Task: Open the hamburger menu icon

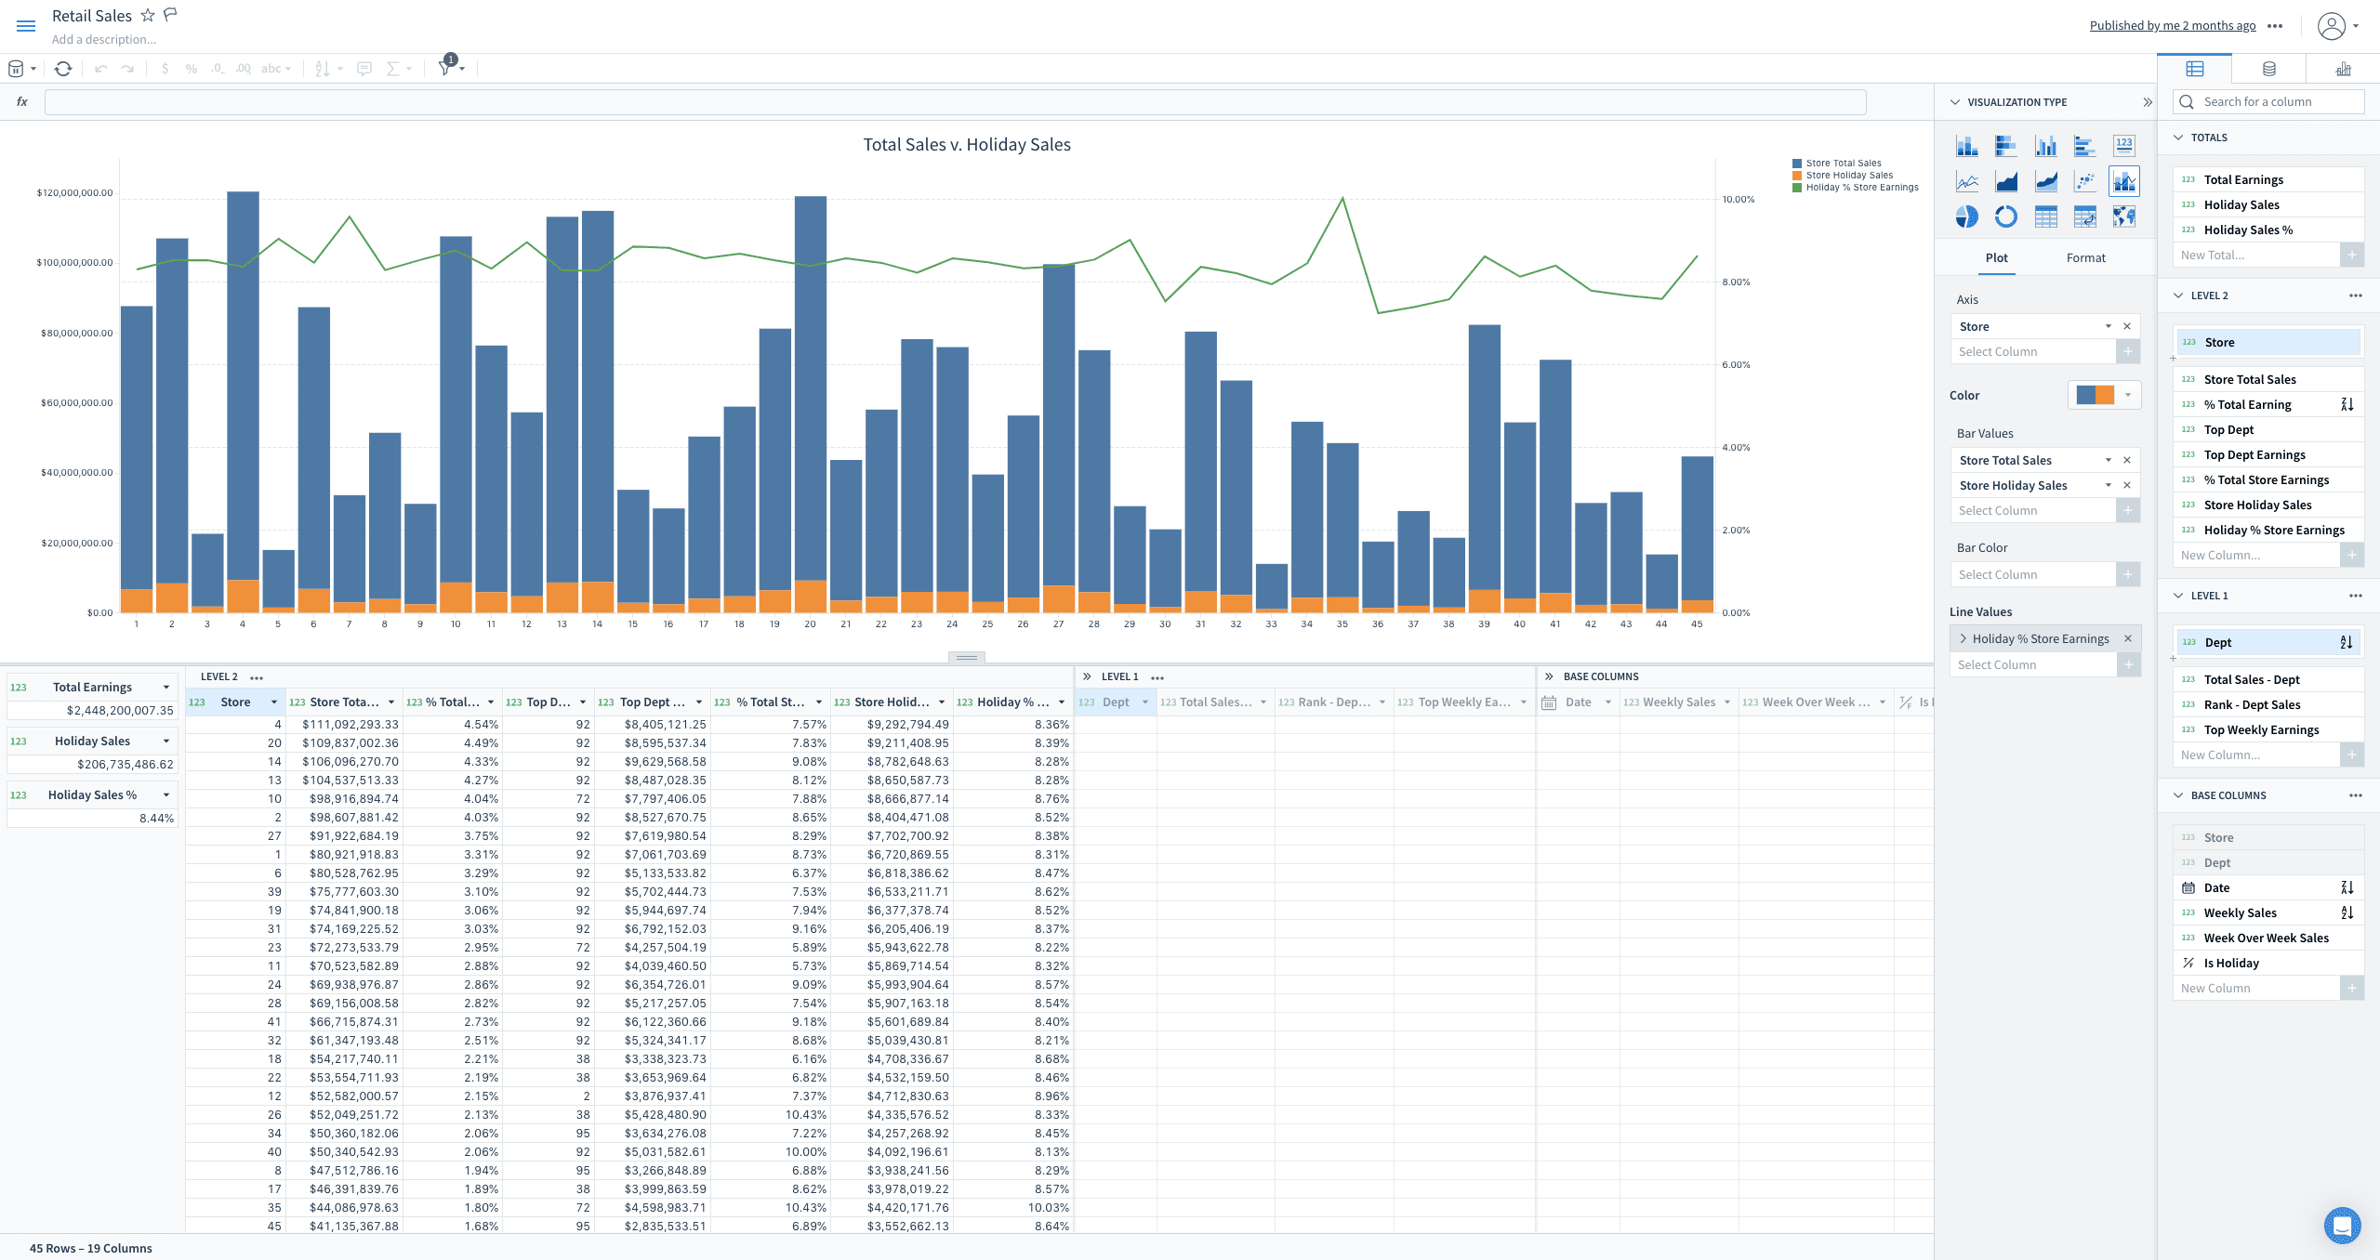Action: coord(26,26)
